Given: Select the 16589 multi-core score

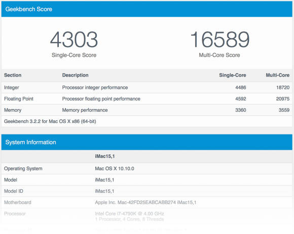Looking at the screenshot, I should coord(219,40).
